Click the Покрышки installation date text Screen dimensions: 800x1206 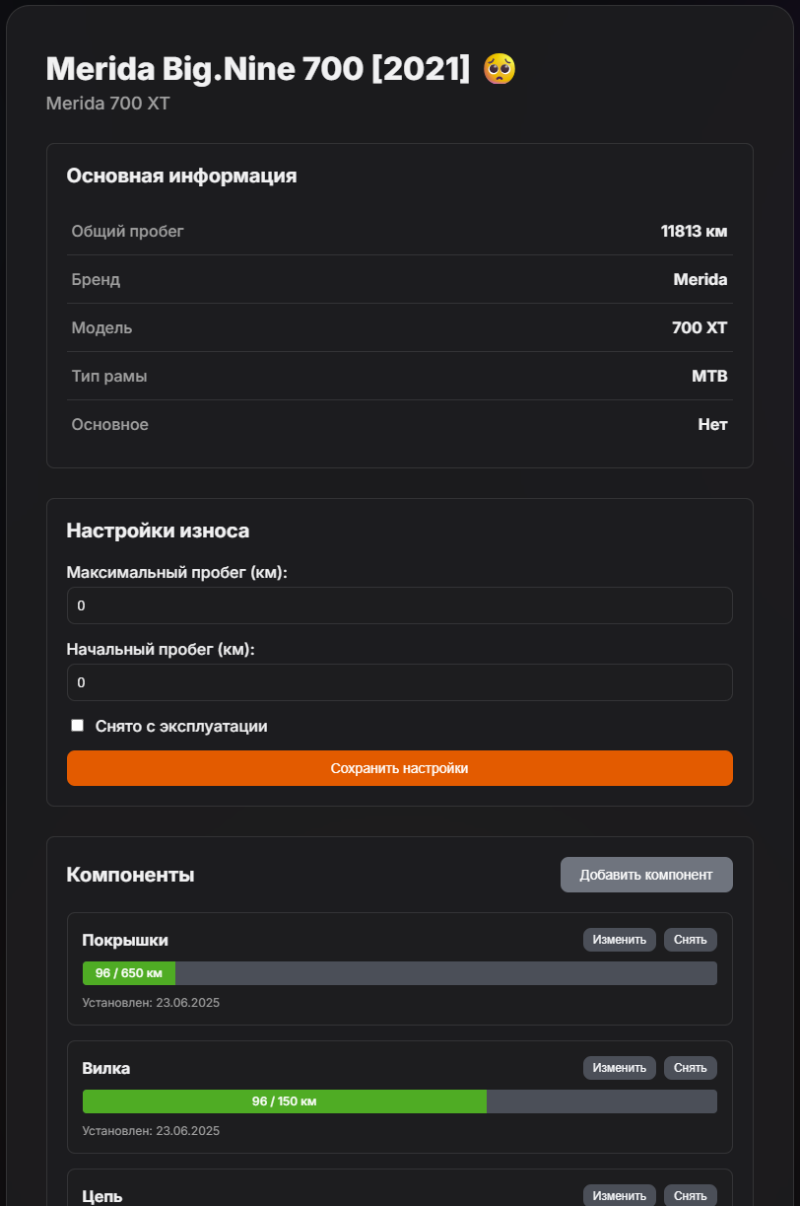[x=151, y=1003]
